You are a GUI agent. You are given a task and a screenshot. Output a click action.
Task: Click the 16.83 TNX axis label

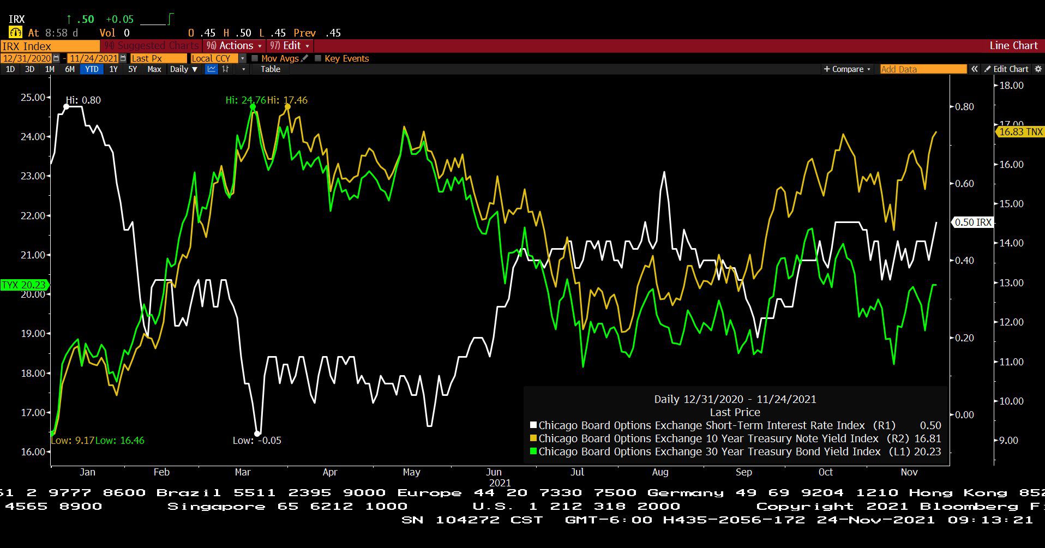(x=1020, y=131)
